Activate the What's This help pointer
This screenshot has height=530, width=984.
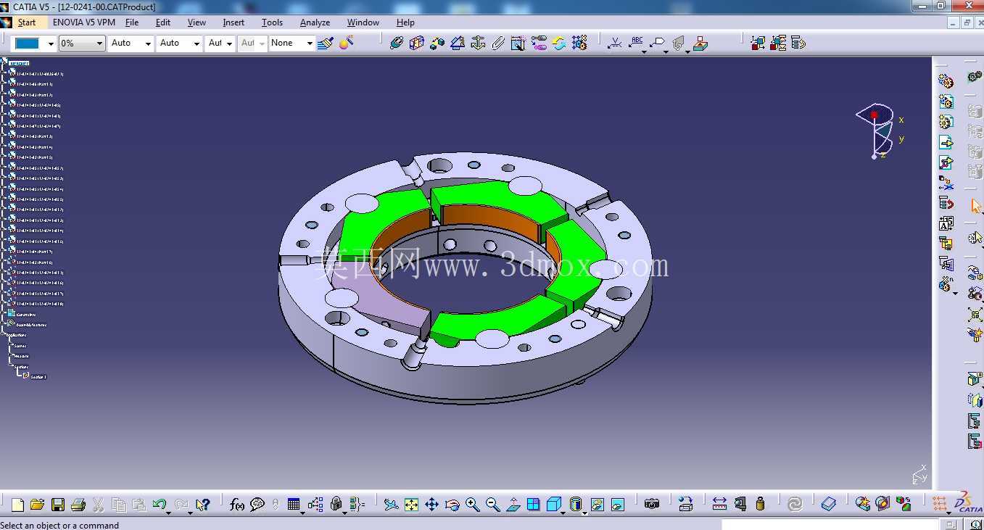coord(203,505)
